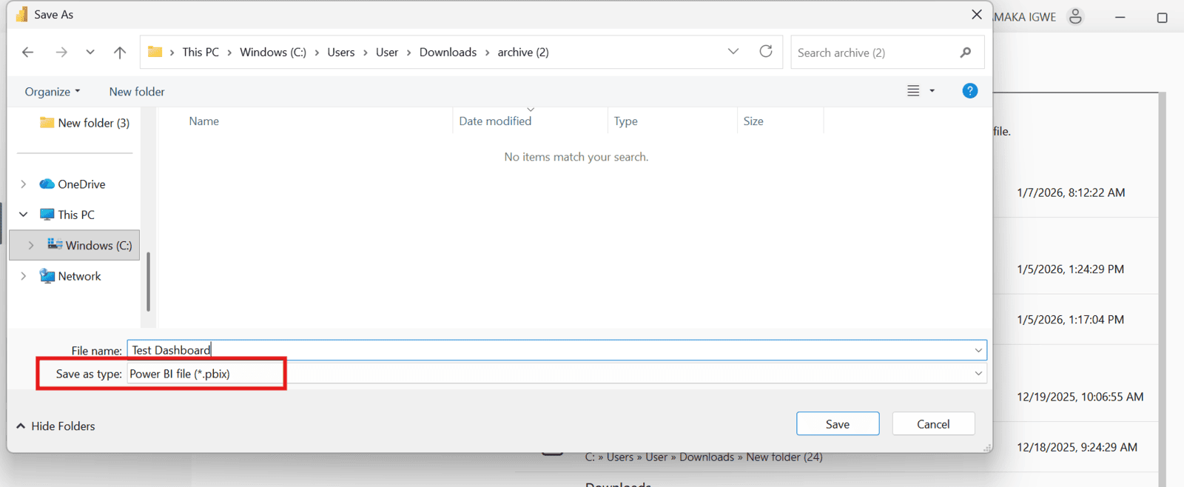Expand the address bar path dropdown
The height and width of the screenshot is (487, 1184).
coord(733,51)
